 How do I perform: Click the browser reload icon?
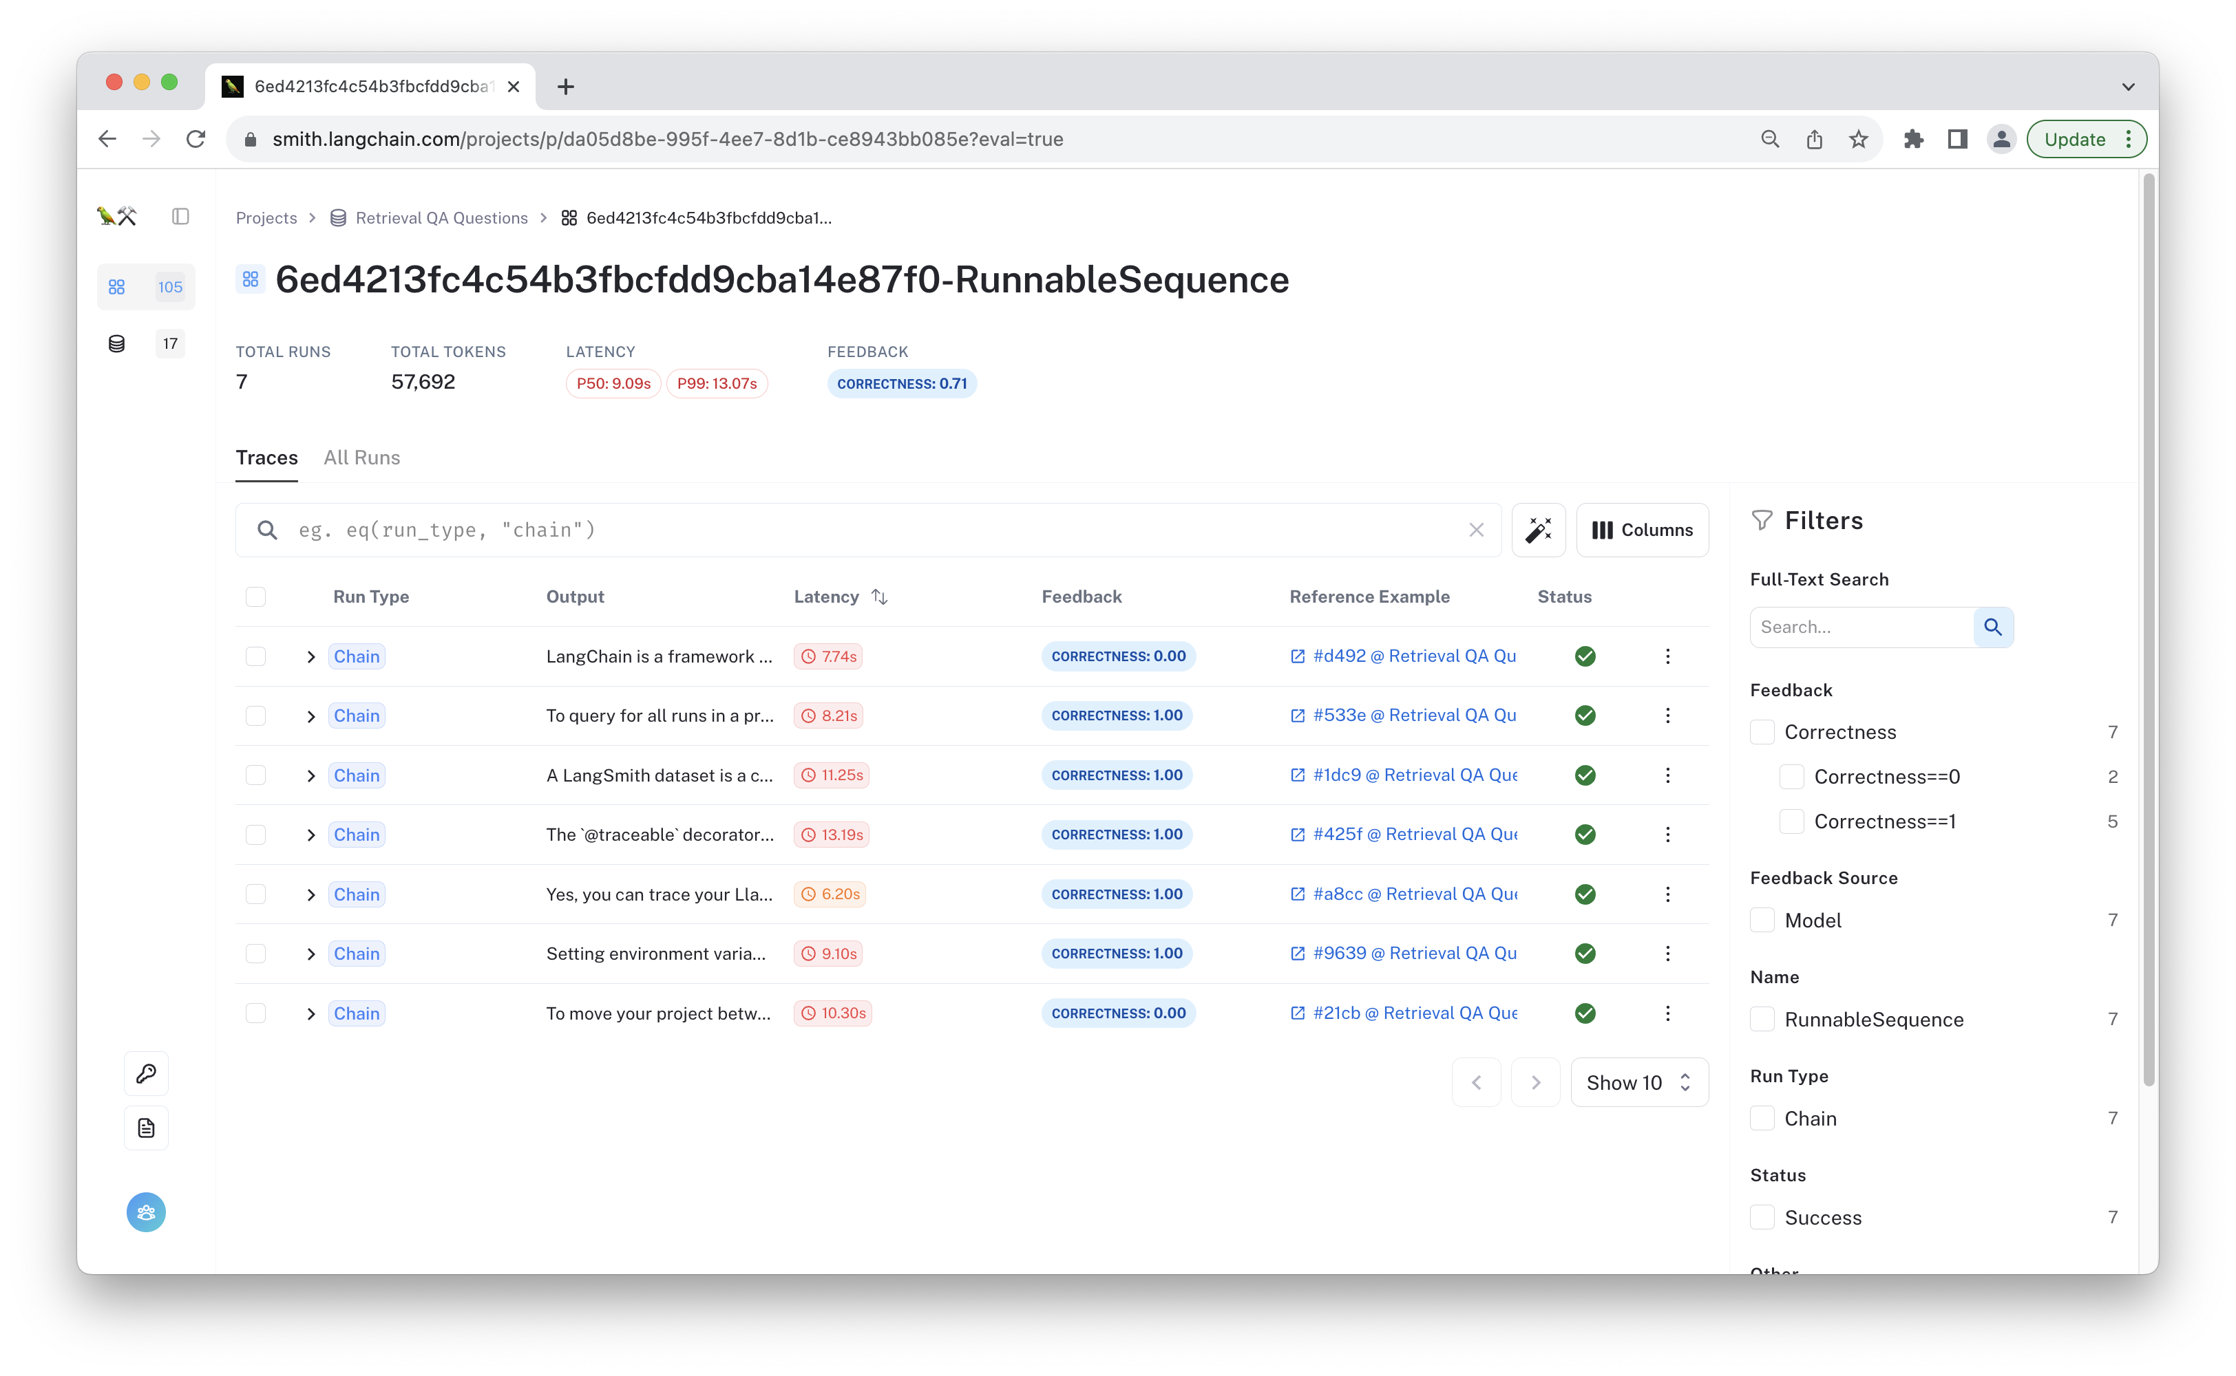coord(196,139)
